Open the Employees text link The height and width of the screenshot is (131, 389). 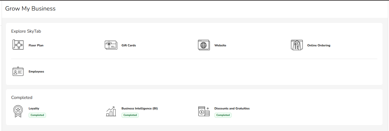36,72
